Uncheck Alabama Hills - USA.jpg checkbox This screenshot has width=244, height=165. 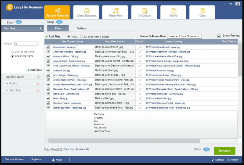coord(48,56)
